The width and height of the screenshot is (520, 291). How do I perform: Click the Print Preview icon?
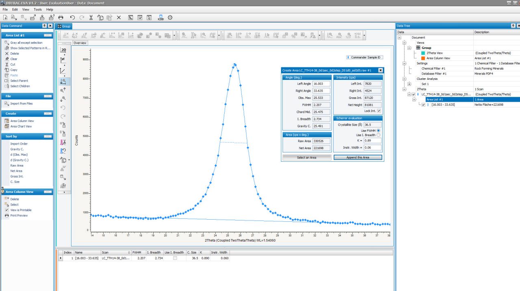coord(6,216)
